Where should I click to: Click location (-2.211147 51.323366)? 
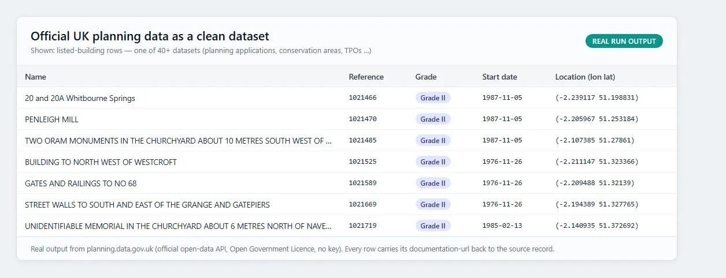[597, 162]
